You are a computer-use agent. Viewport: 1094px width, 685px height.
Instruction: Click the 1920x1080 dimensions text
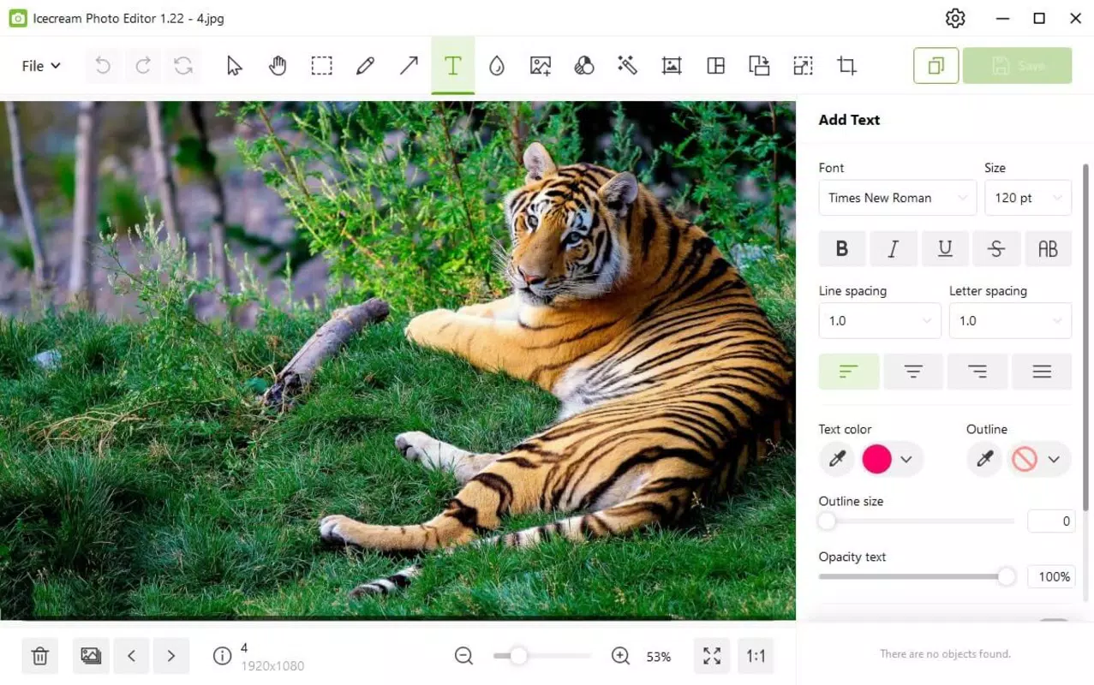pyautogui.click(x=272, y=665)
